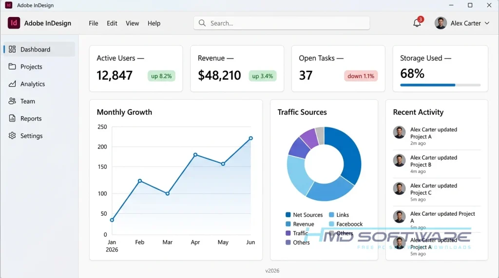499x278 pixels.
Task: Open the Reports document icon
Action: click(x=12, y=119)
